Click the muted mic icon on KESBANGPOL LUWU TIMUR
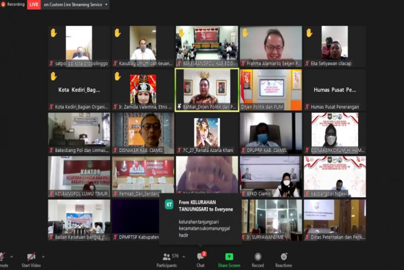 click(52, 194)
